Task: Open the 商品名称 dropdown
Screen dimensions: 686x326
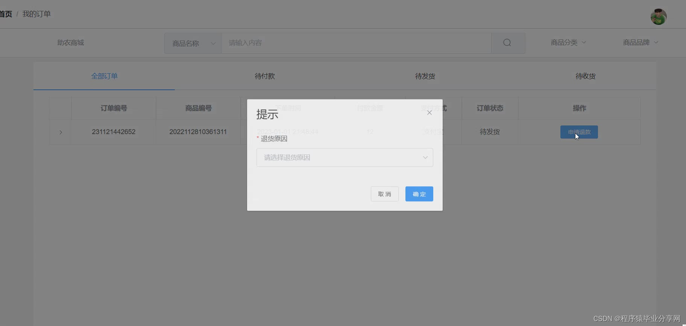Action: [x=193, y=43]
